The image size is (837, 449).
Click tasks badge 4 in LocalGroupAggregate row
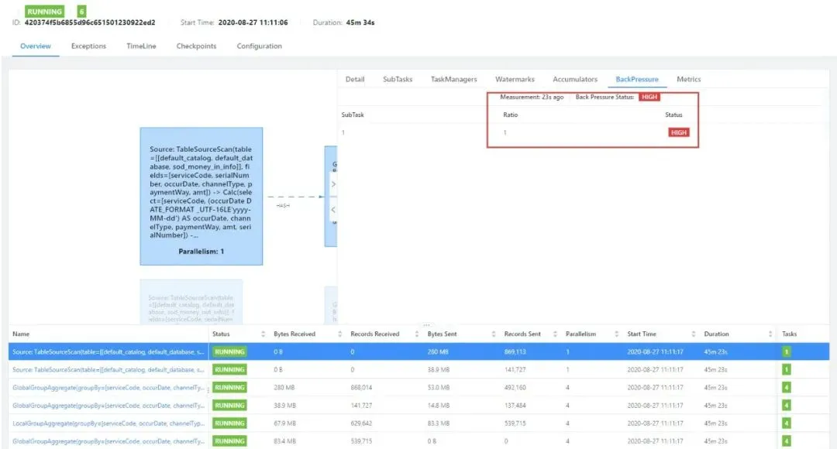787,423
